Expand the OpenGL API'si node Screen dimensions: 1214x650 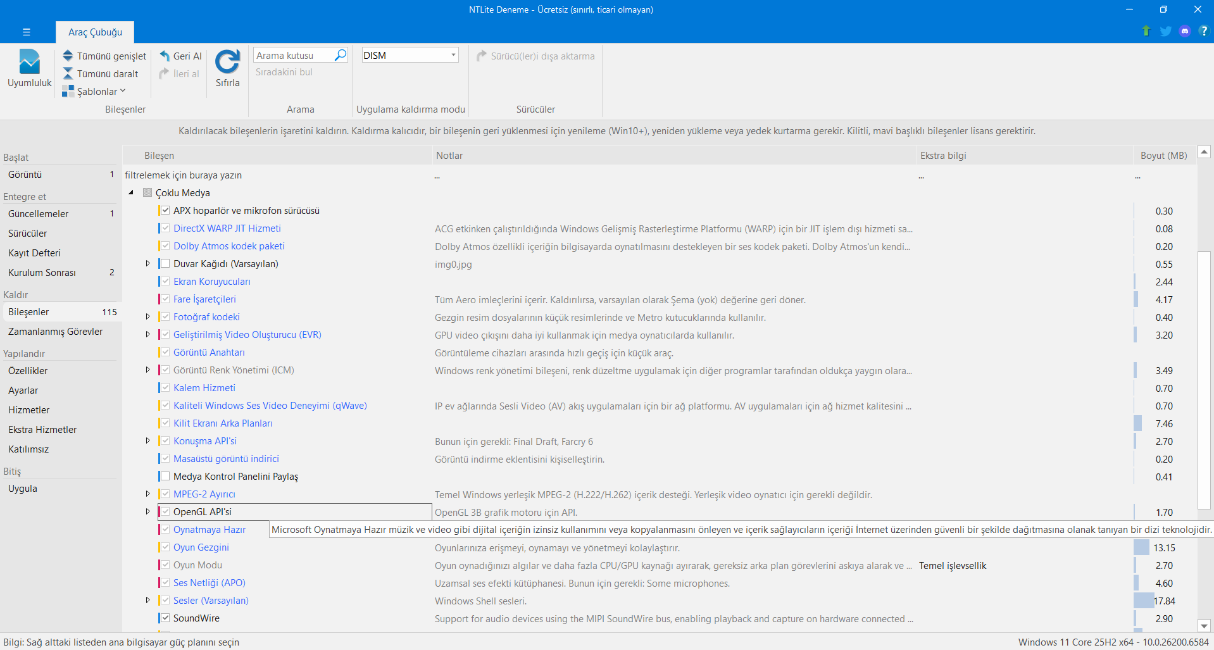click(x=147, y=511)
